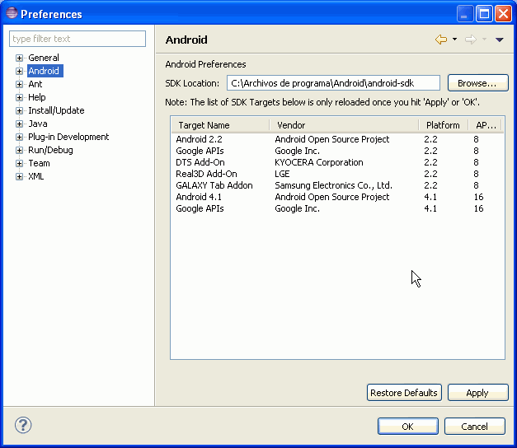Image resolution: width=517 pixels, height=448 pixels.
Task: Expand the Java tree node
Action: [19, 124]
